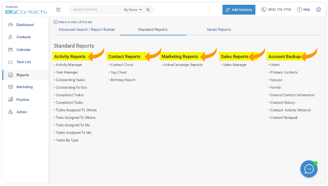Click the Account Backup heading
The image size is (328, 186).
(x=284, y=56)
